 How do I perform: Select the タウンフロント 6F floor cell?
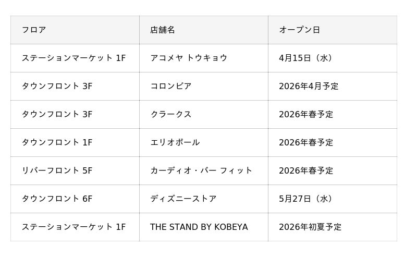point(57,199)
